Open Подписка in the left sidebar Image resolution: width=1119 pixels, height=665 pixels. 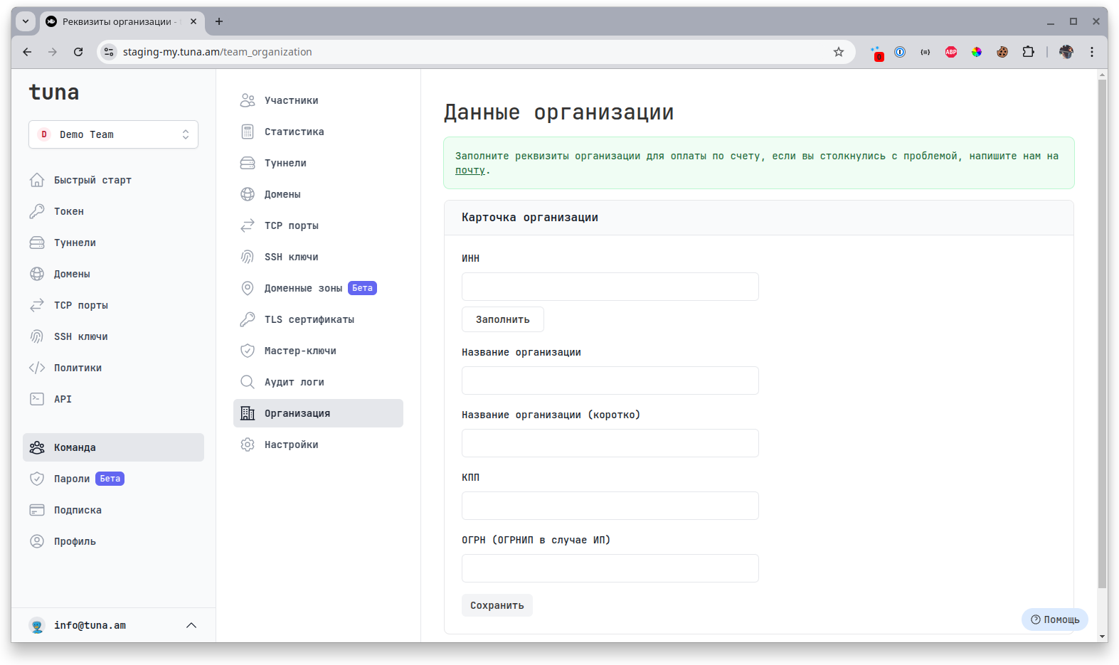[x=78, y=510]
